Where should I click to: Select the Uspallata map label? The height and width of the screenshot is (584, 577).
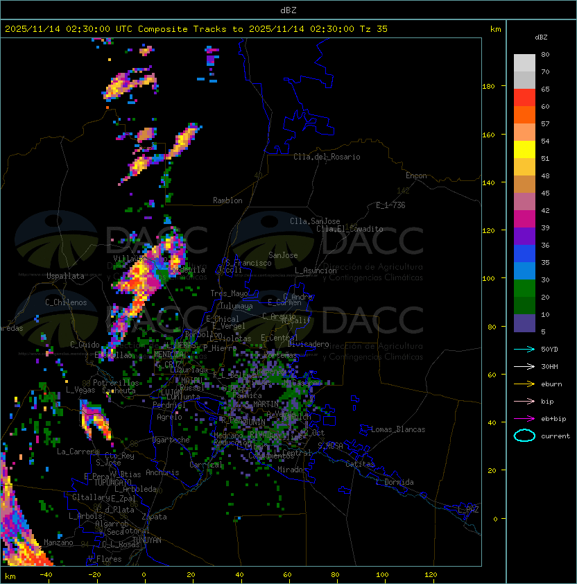(65, 276)
